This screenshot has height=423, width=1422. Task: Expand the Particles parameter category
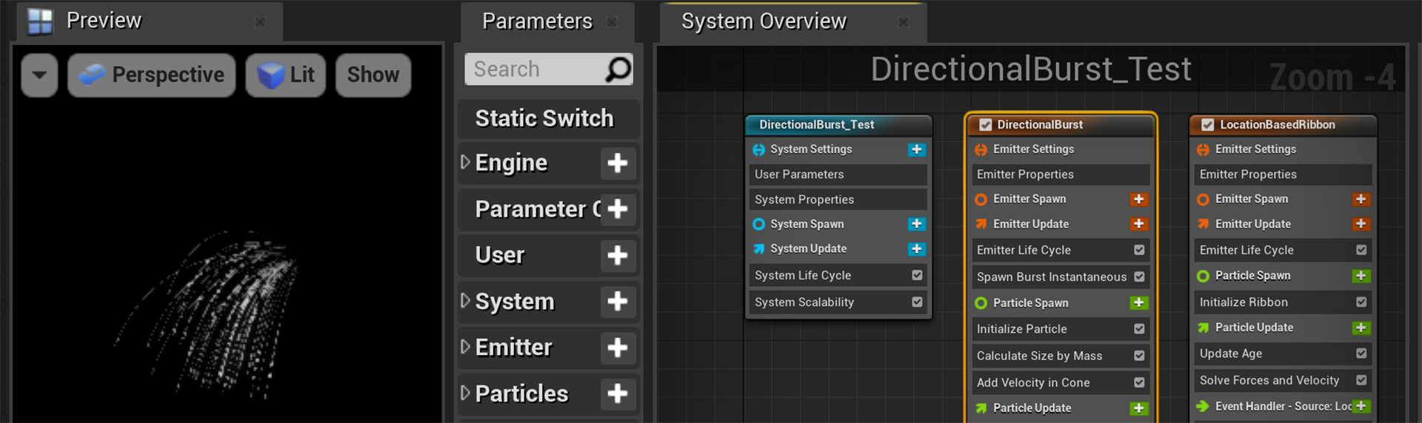click(465, 393)
